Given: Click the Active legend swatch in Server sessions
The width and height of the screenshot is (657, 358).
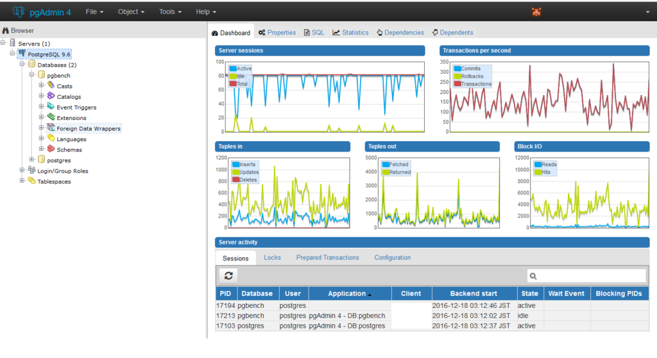Looking at the screenshot, I should (x=232, y=69).
